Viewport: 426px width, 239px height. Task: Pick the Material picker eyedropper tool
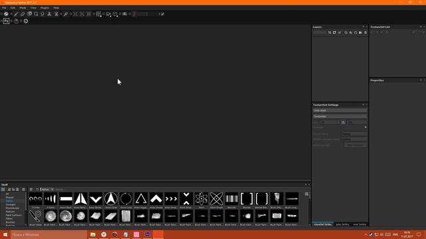click(65, 14)
